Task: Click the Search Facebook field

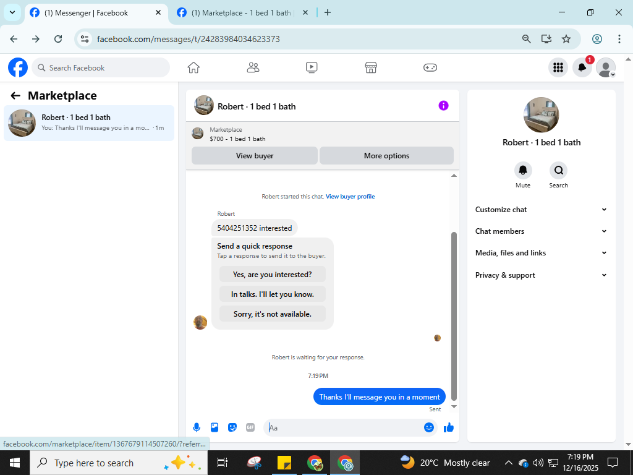Action: point(101,67)
